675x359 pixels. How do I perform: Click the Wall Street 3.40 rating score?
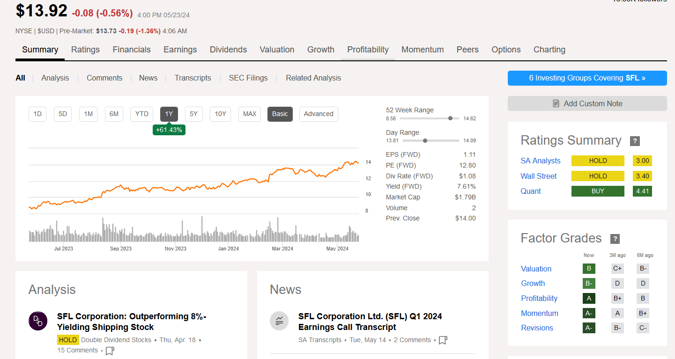(x=642, y=176)
